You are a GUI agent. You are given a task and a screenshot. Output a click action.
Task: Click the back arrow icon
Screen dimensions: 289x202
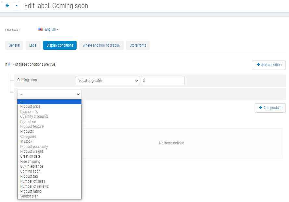7,6
